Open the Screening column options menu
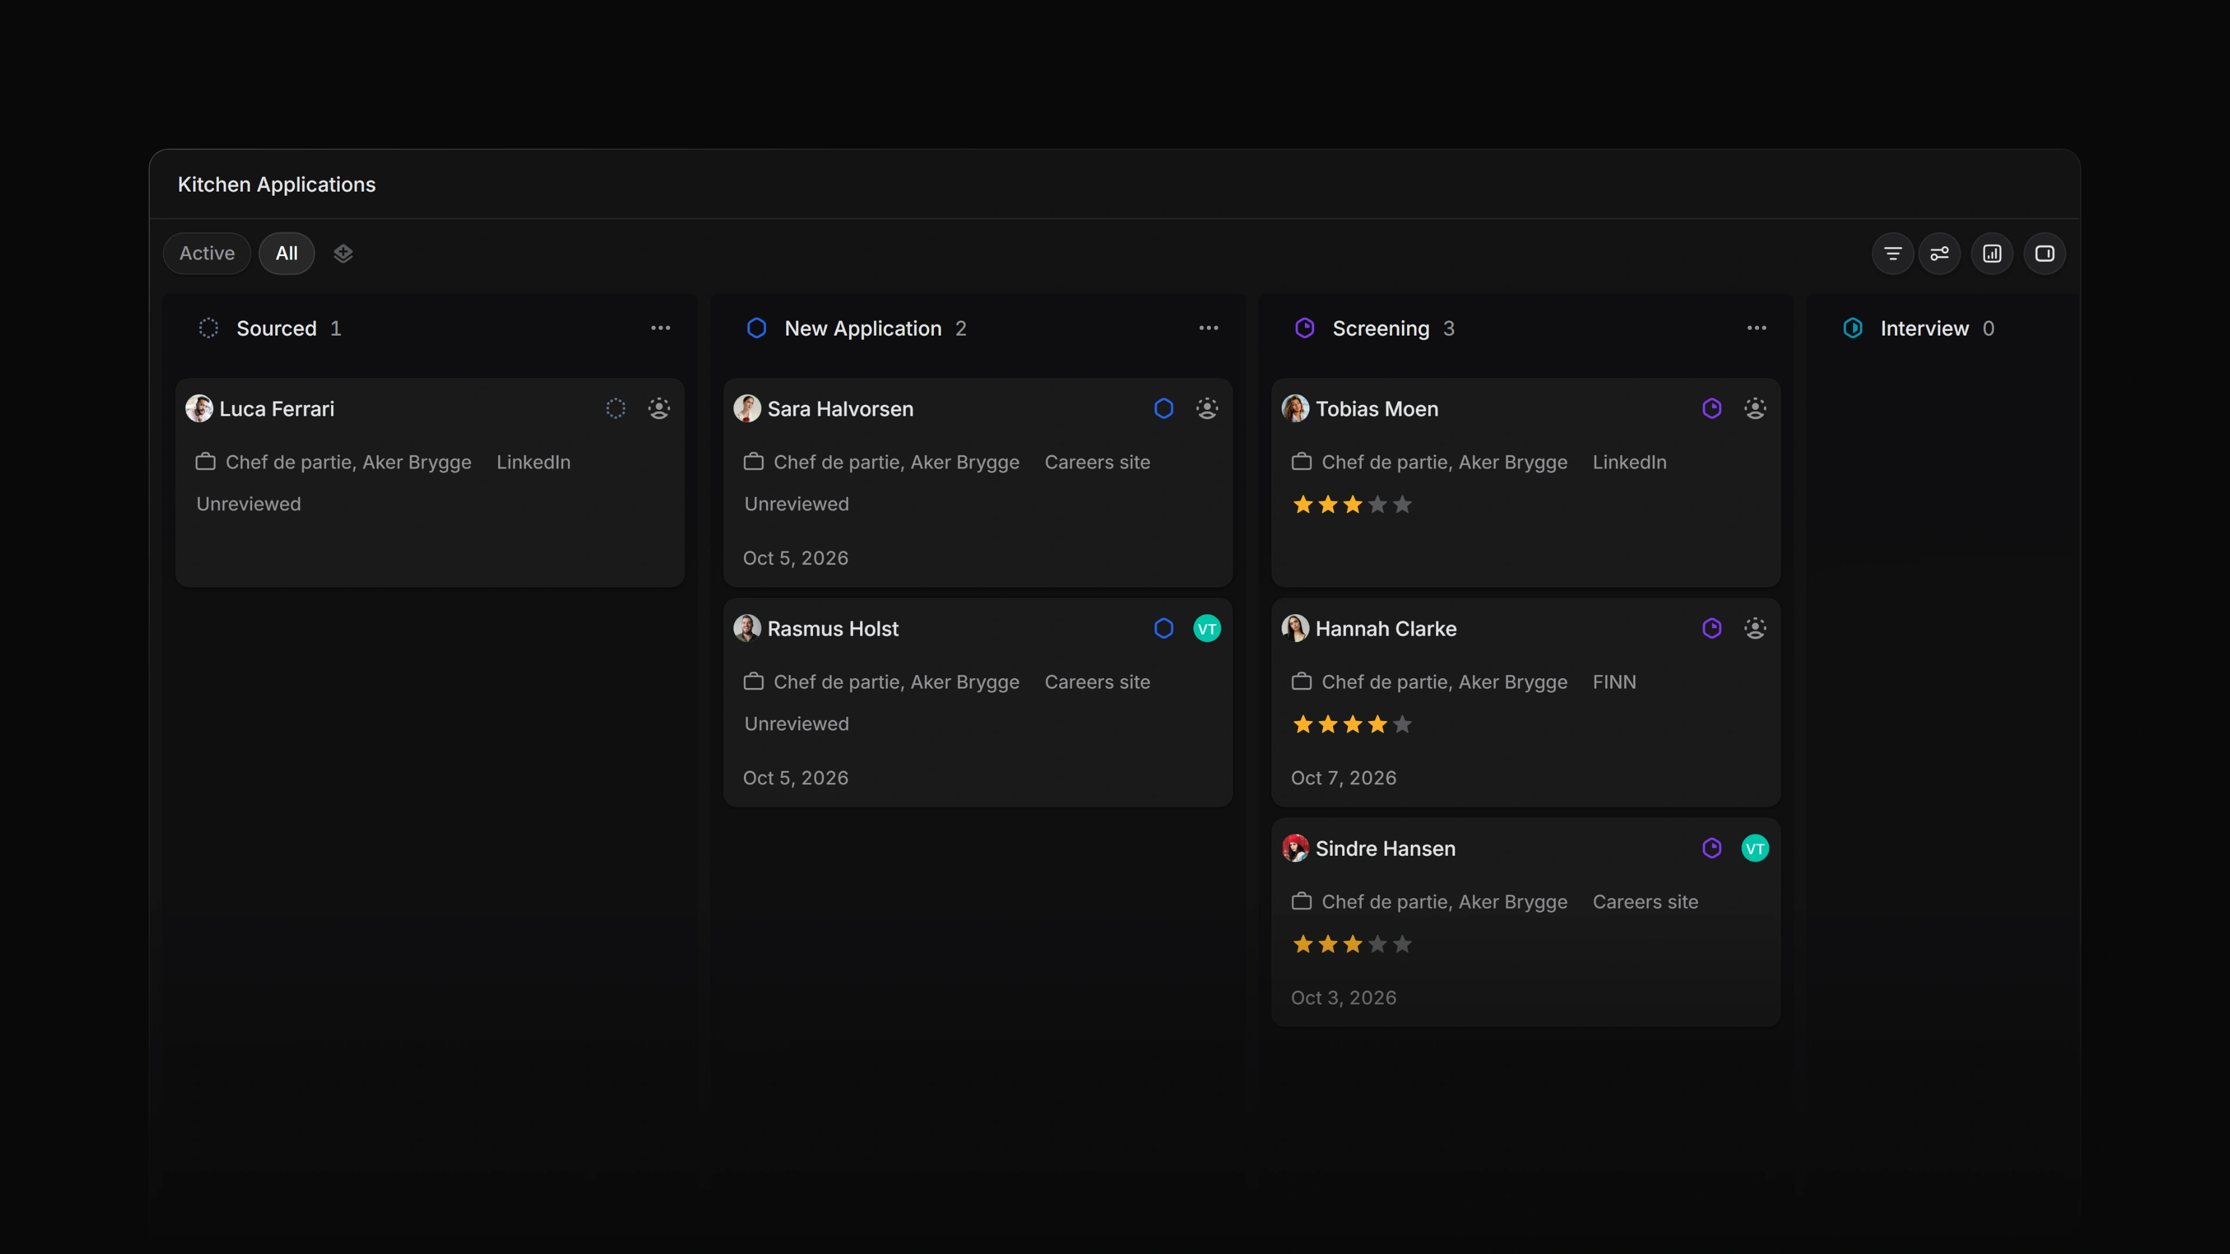 [x=1757, y=328]
